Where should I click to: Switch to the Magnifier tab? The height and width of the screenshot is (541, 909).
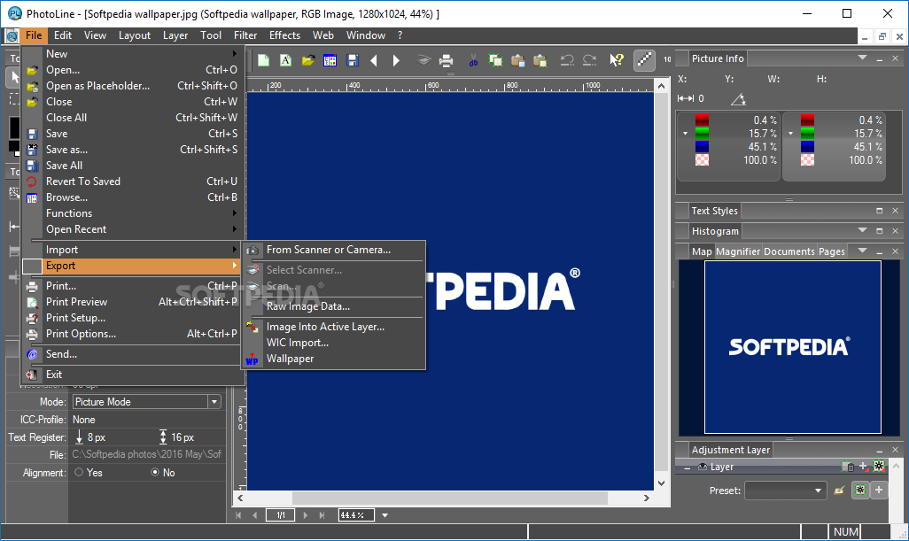(x=738, y=251)
